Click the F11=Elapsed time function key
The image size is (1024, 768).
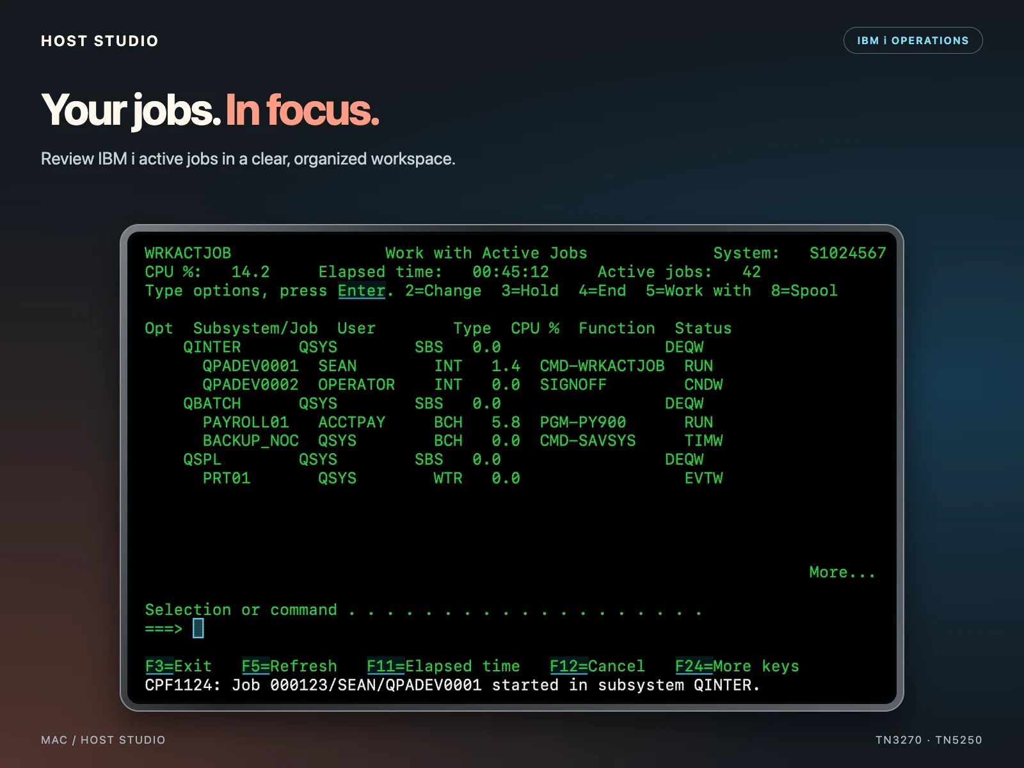click(x=443, y=666)
